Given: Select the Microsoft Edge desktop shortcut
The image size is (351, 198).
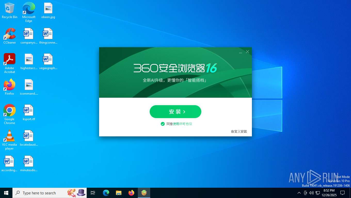Looking at the screenshot, I should 29,12.
